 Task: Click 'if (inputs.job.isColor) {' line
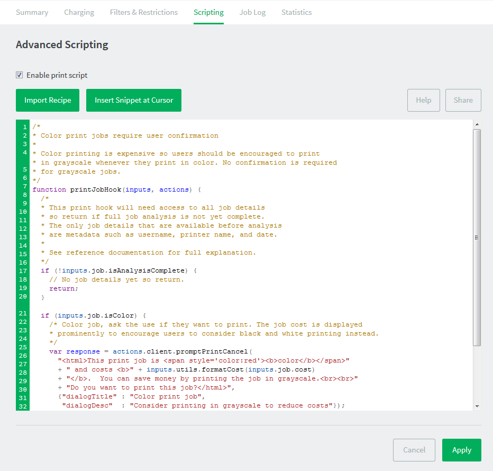pos(94,315)
